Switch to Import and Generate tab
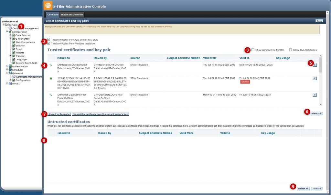 pyautogui.click(x=72, y=15)
